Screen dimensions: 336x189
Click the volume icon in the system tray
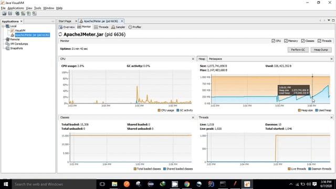click(309, 184)
